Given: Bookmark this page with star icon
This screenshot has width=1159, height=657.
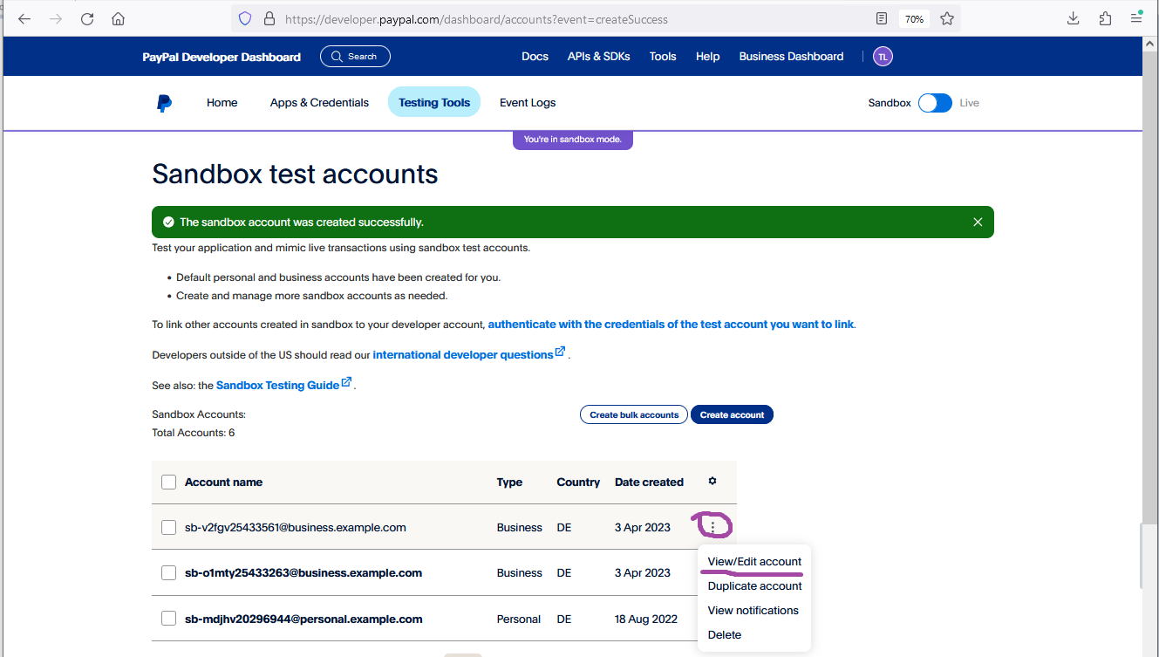Looking at the screenshot, I should [x=947, y=19].
